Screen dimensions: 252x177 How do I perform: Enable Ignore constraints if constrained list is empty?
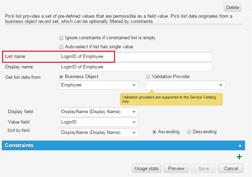(62, 38)
